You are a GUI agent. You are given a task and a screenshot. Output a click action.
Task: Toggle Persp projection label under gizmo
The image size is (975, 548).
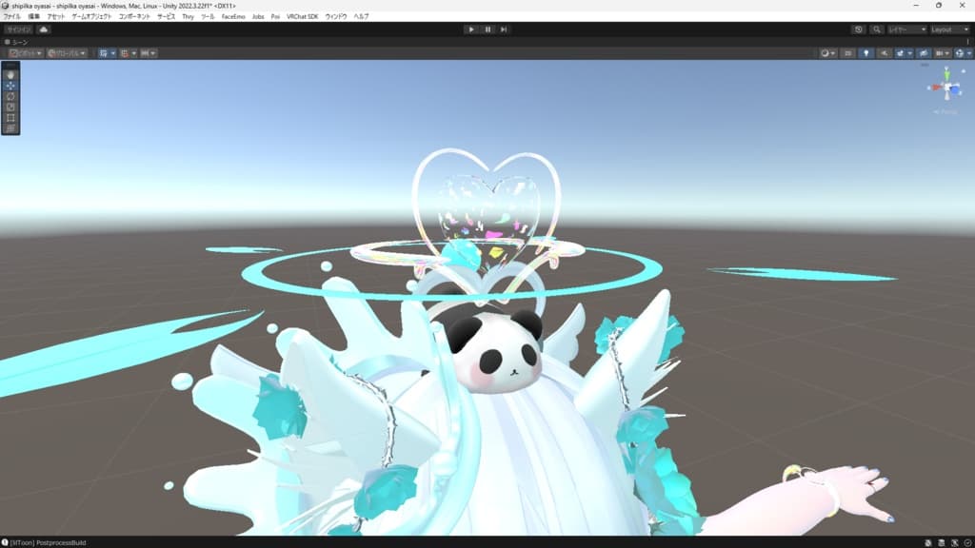click(x=945, y=112)
